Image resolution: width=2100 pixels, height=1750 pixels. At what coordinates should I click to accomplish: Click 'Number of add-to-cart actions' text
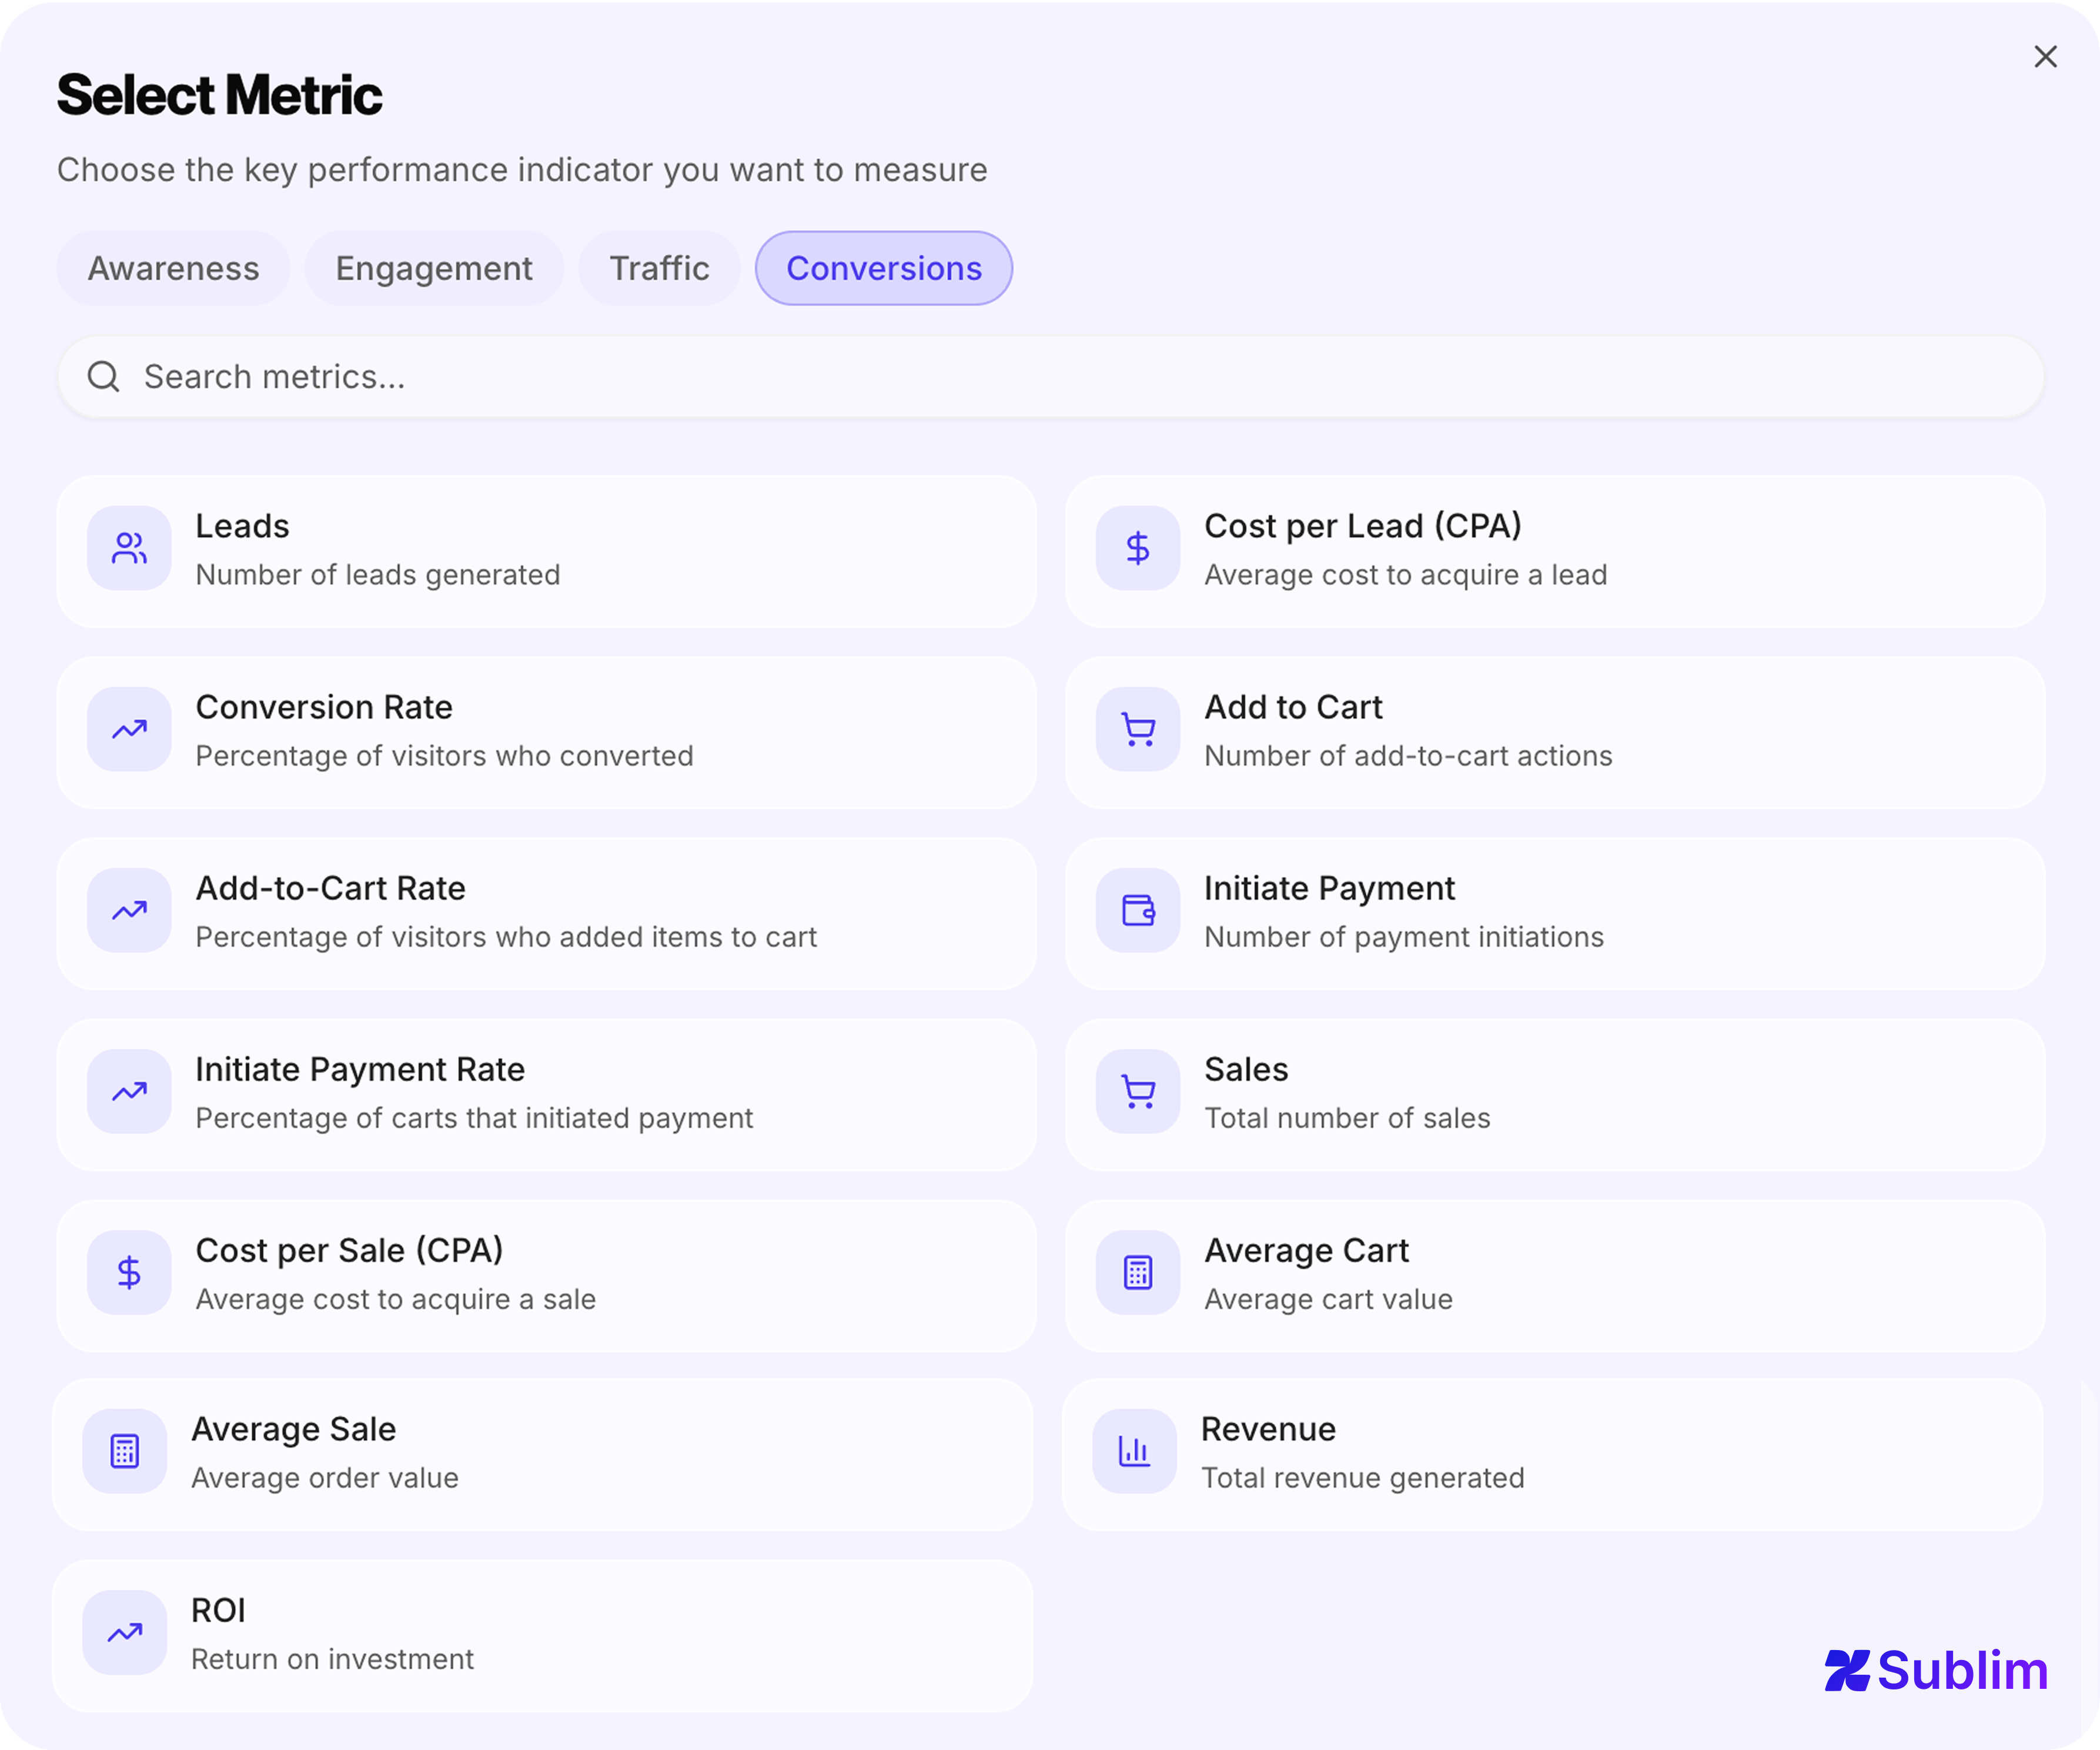pos(1408,756)
